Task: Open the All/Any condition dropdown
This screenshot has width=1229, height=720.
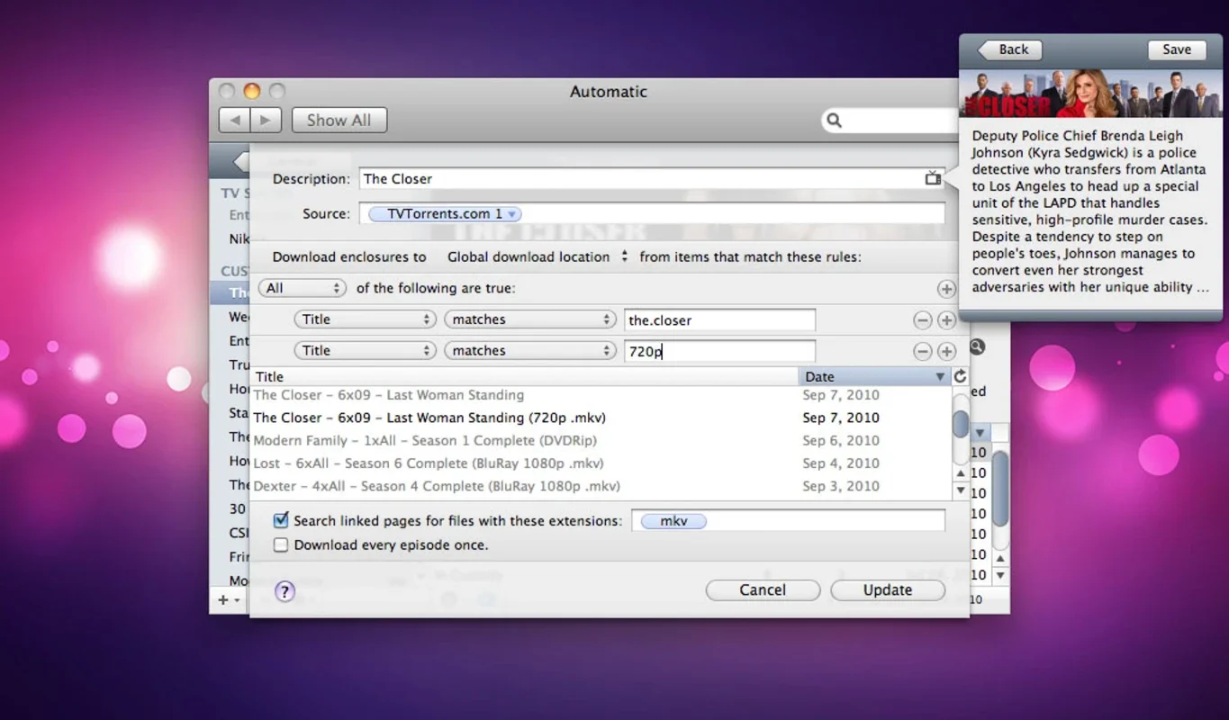Action: [303, 288]
